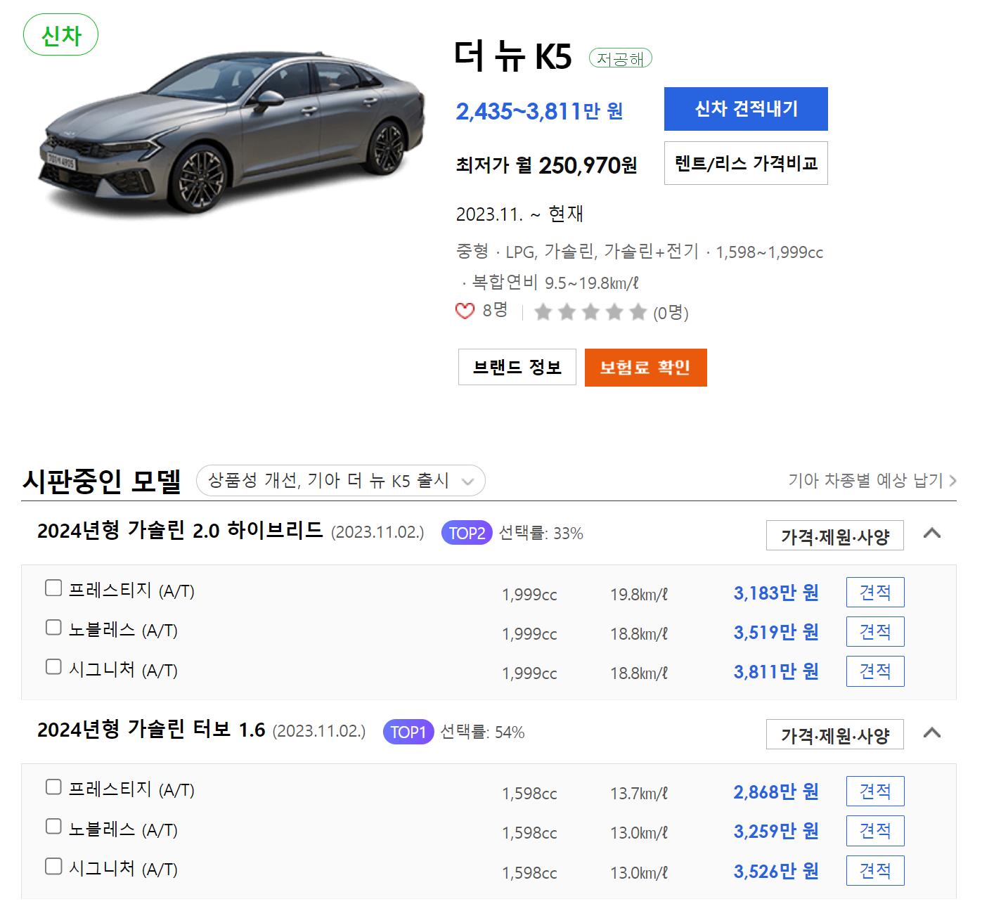Check hybrid 노블레스 (A/T) 3,519만 원 checkbox
The image size is (982, 911).
(53, 627)
